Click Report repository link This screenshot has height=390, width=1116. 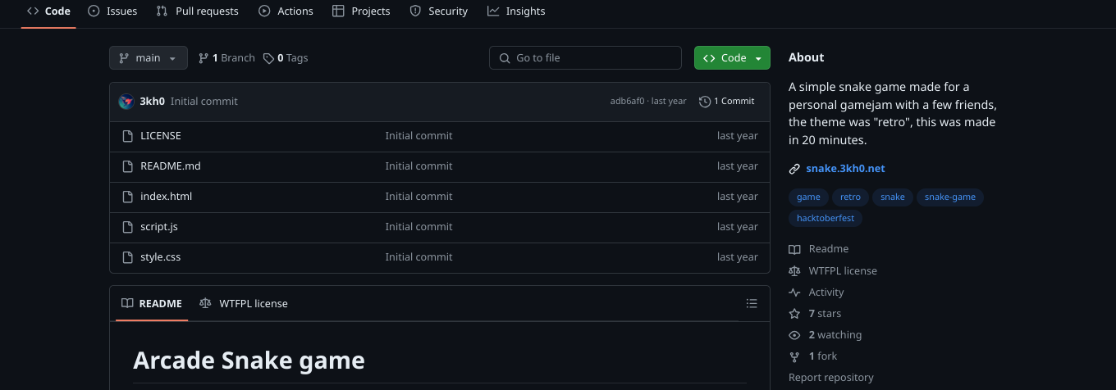830,378
